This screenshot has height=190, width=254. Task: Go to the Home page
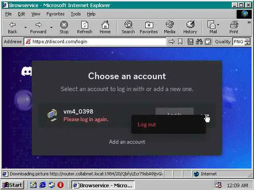[x=105, y=27]
